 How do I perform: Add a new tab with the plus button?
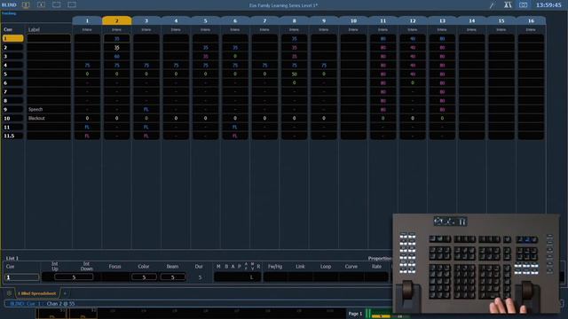(x=65, y=293)
